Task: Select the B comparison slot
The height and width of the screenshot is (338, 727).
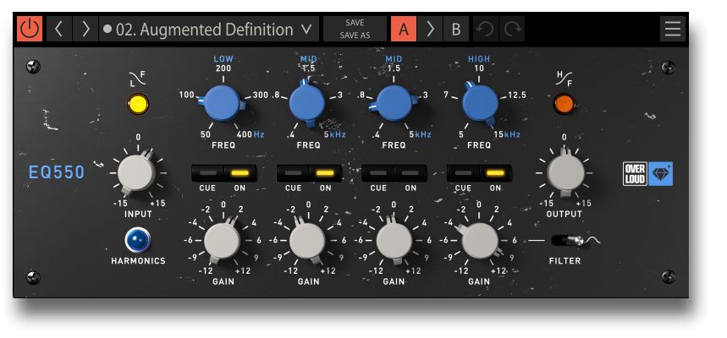Action: pos(456,30)
